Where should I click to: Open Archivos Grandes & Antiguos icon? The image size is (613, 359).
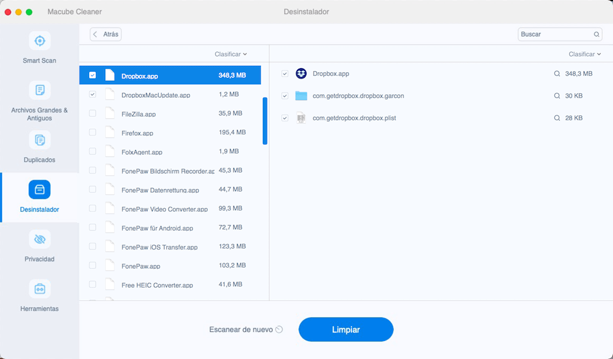pyautogui.click(x=40, y=90)
